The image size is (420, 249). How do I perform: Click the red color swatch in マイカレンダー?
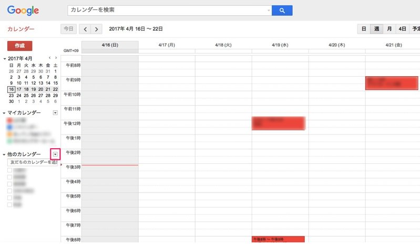pyautogui.click(x=9, y=121)
